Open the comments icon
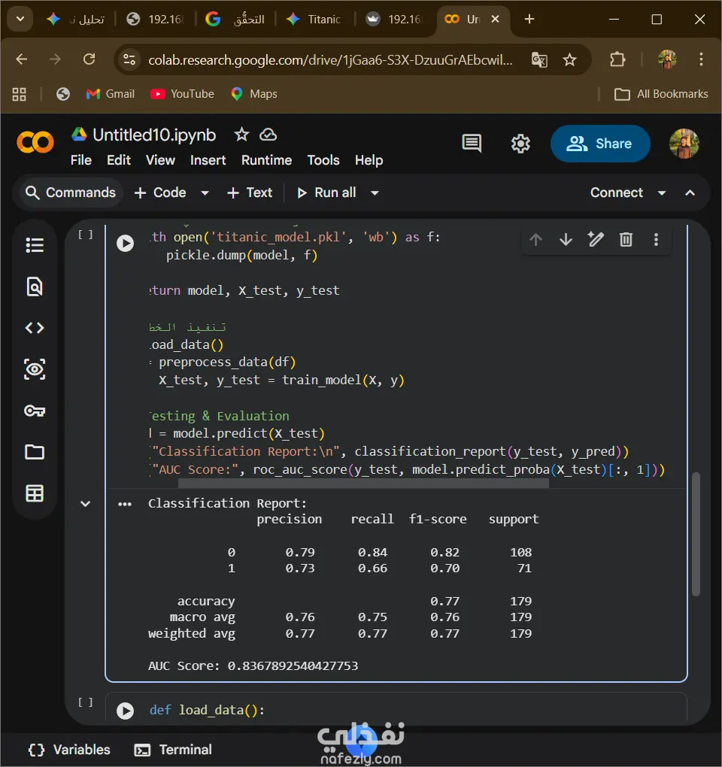 (x=472, y=144)
